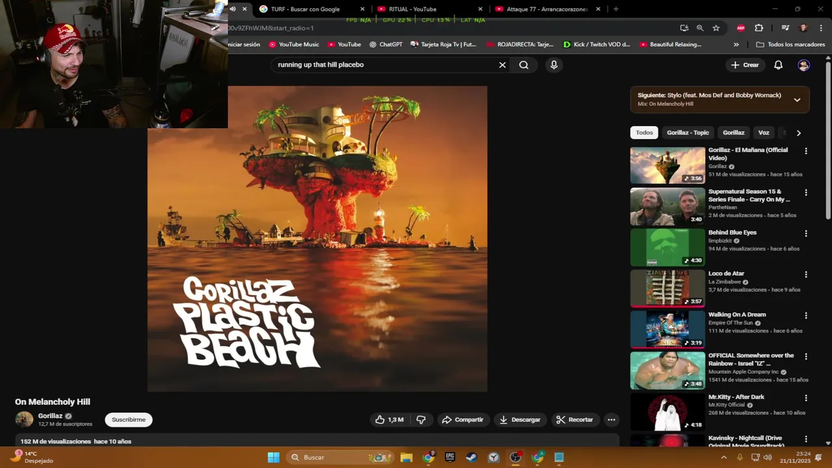Screen dimensions: 832x468
Task: Open a new browser tab
Action: click(616, 9)
